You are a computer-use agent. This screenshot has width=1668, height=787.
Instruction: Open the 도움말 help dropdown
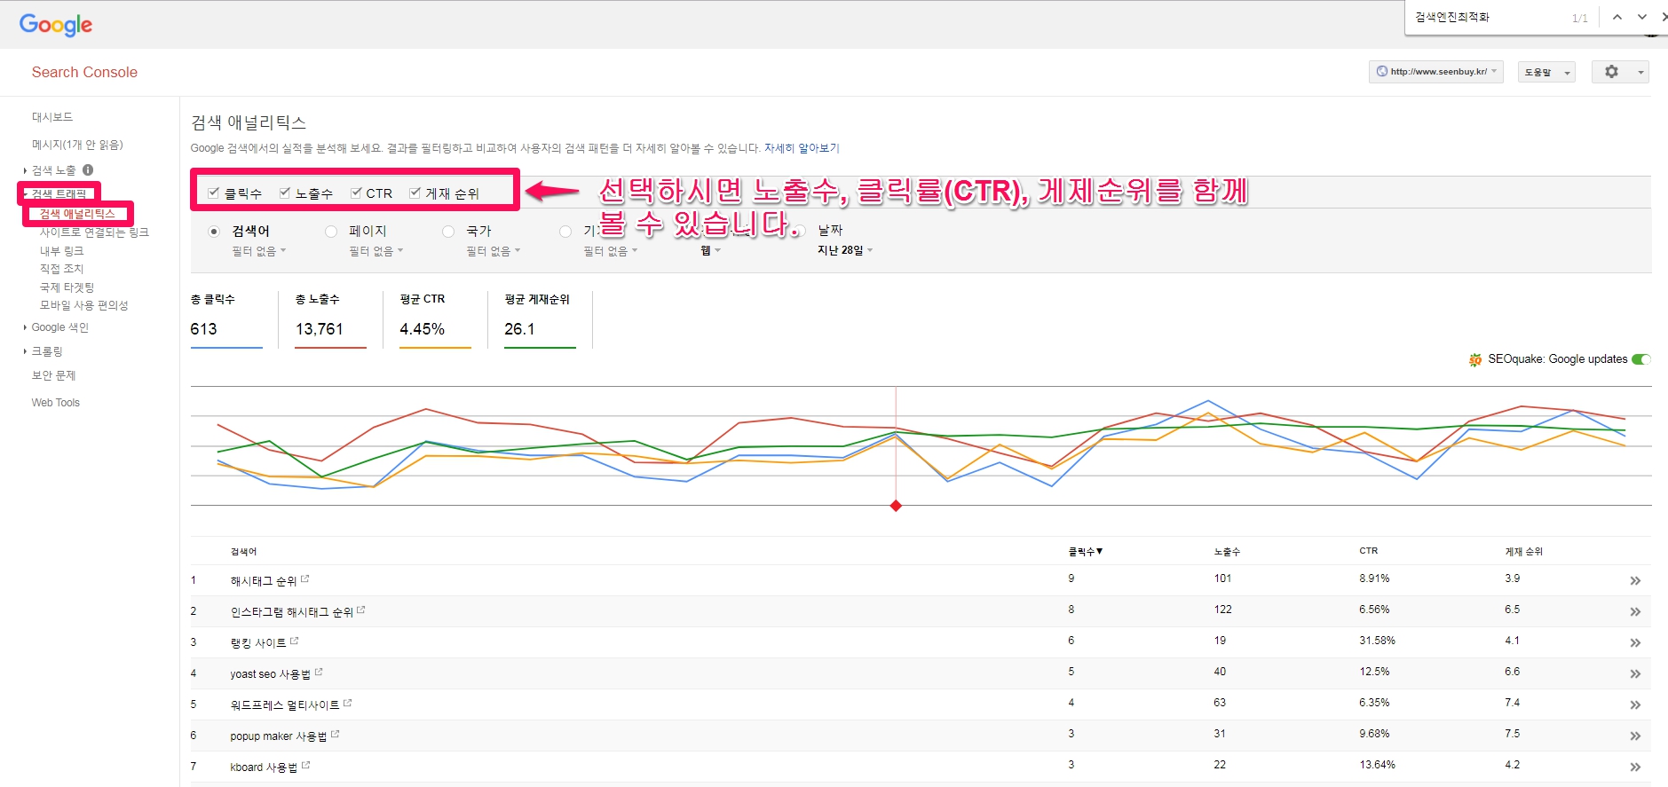click(x=1547, y=72)
